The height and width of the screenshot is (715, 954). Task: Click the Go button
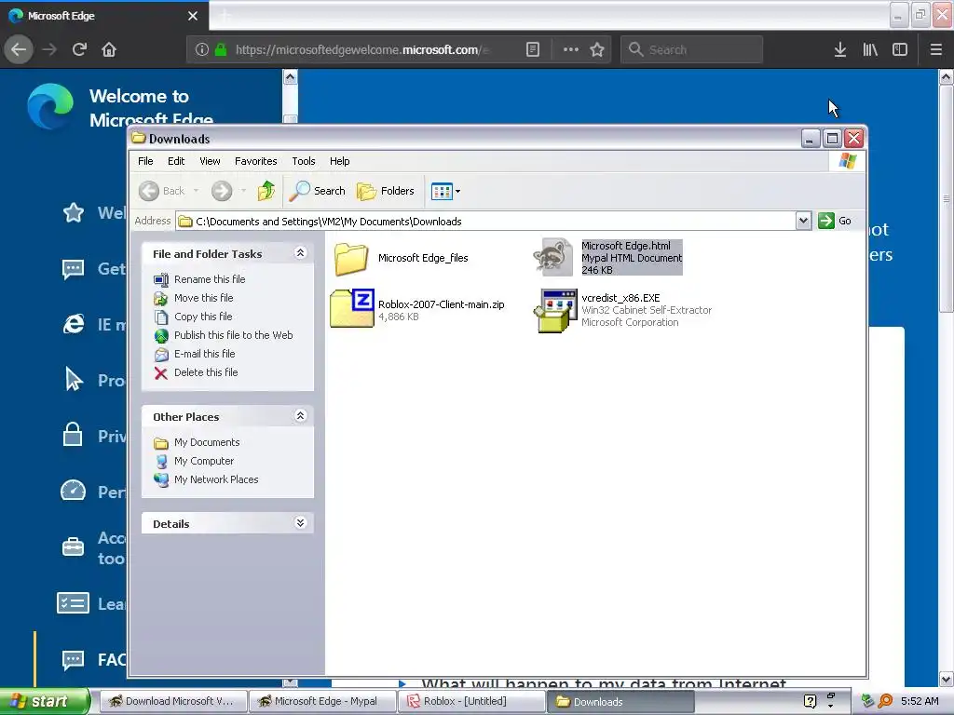coord(836,221)
